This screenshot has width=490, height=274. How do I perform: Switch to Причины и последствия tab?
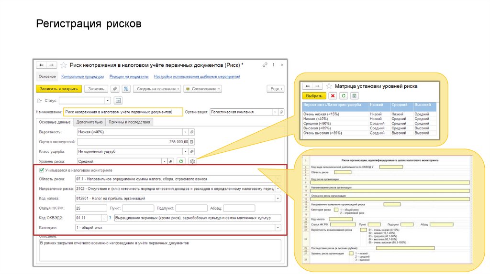pos(129,122)
